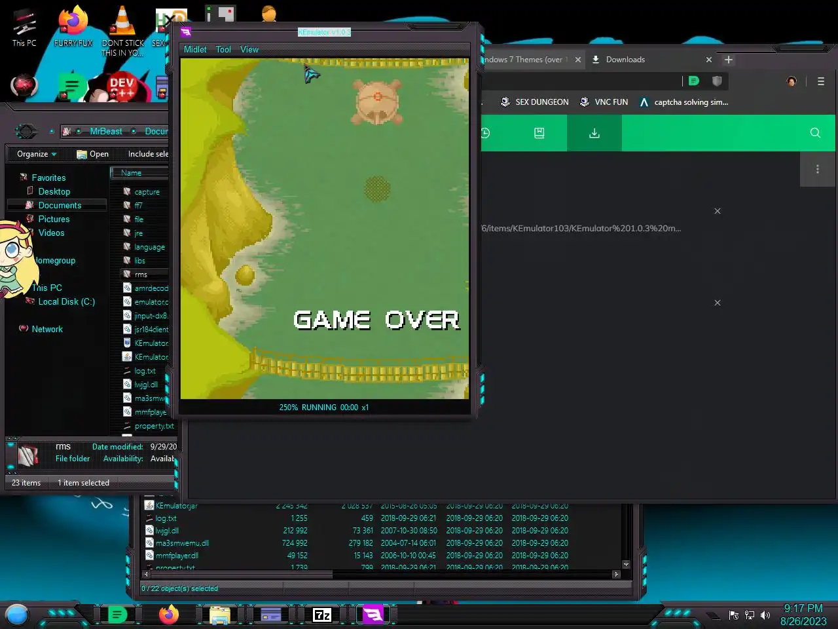Open the Organize dropdown in Explorer
Image resolution: width=838 pixels, height=629 pixels.
click(x=37, y=154)
